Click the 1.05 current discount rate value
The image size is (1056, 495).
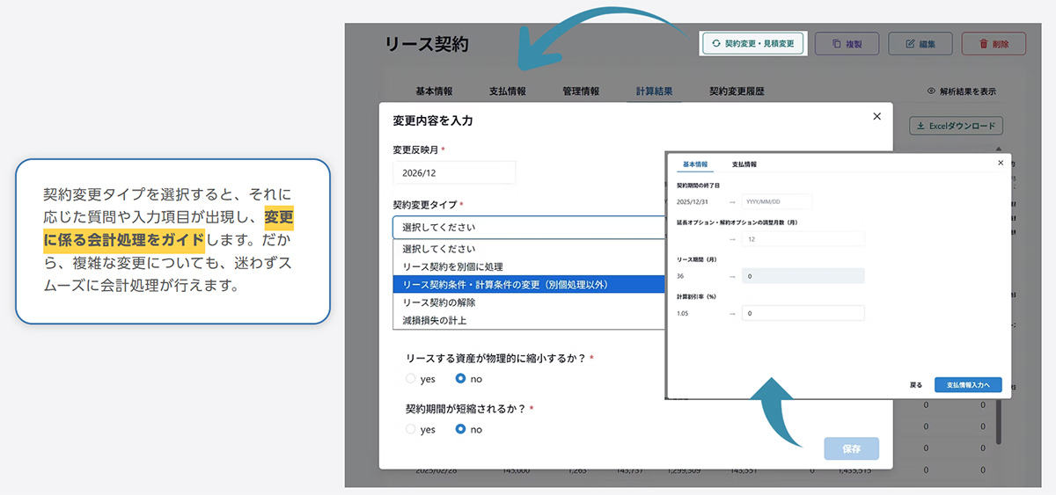point(682,313)
